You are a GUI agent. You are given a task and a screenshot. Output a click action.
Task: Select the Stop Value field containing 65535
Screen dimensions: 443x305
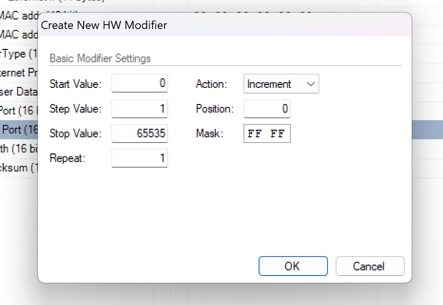[140, 133]
